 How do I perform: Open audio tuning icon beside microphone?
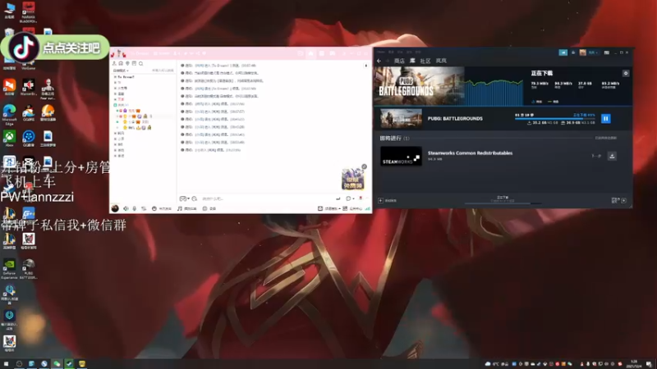click(x=143, y=208)
